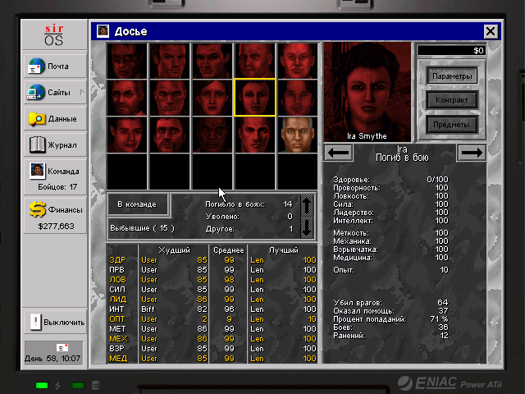Open the Команда portrait icon
The image size is (525, 394).
pos(37,170)
